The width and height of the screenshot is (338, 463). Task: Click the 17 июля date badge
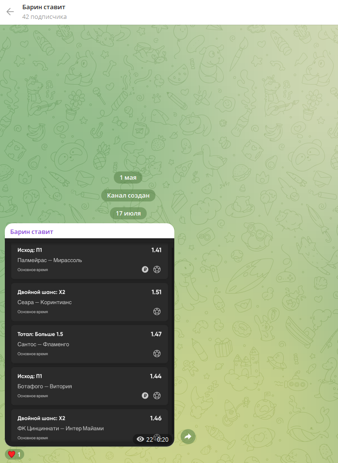pyautogui.click(x=128, y=213)
